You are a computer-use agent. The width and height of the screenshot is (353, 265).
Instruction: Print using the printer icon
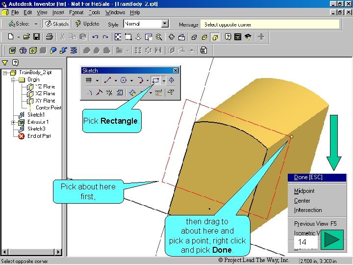point(50,37)
